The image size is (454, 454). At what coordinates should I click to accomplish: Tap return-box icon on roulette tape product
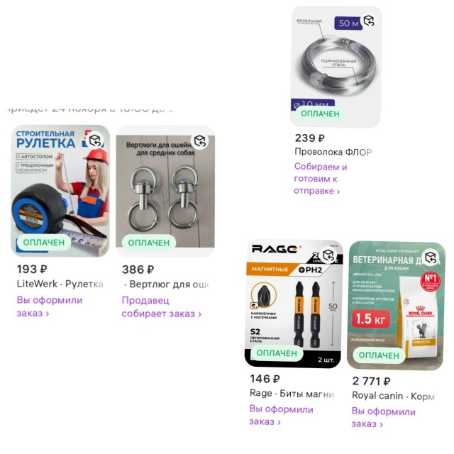95,140
